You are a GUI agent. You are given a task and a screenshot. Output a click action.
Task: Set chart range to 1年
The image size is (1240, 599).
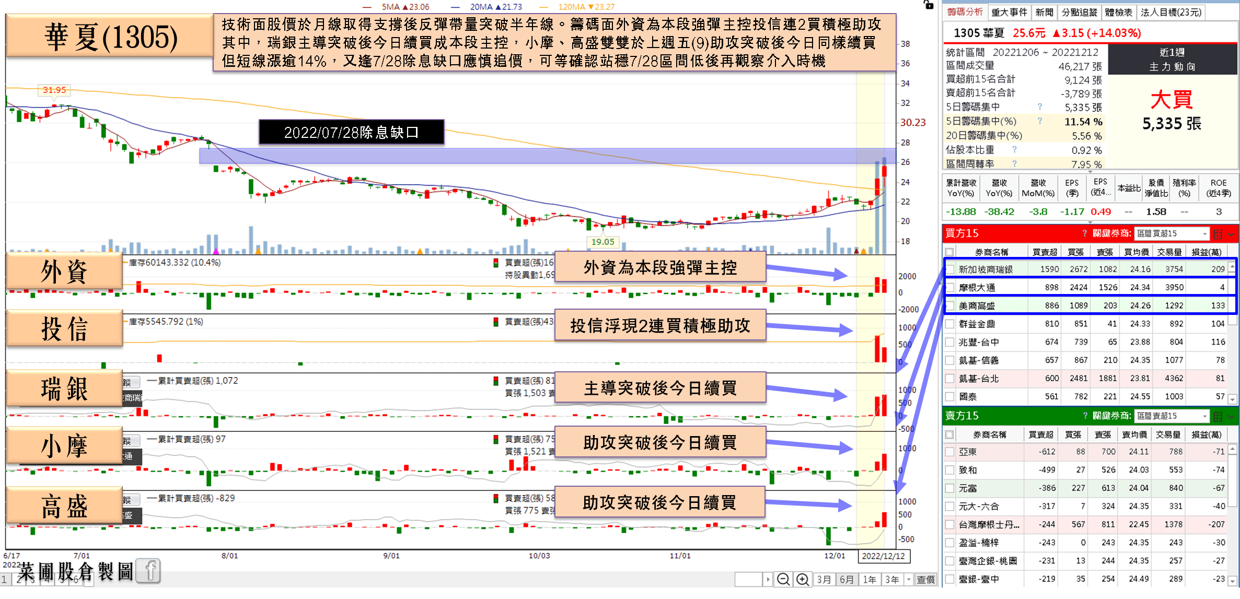(x=870, y=580)
